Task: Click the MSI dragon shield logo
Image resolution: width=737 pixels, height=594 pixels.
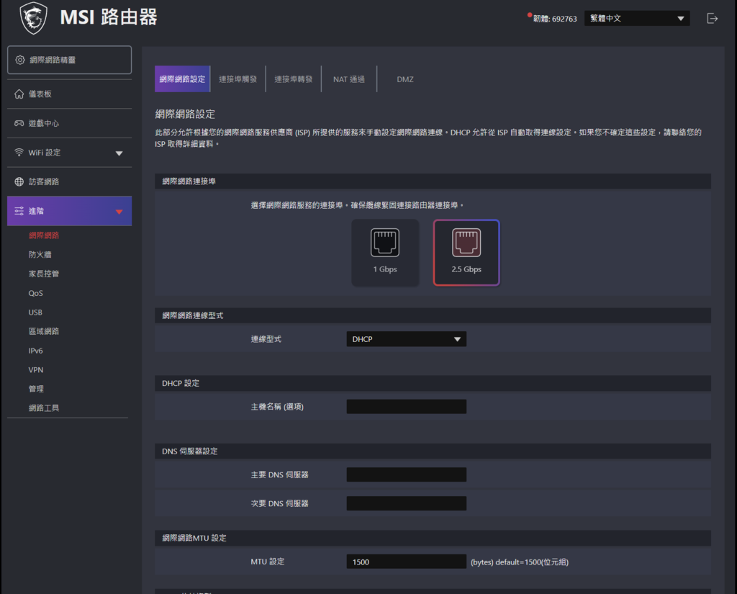Action: coord(33,18)
